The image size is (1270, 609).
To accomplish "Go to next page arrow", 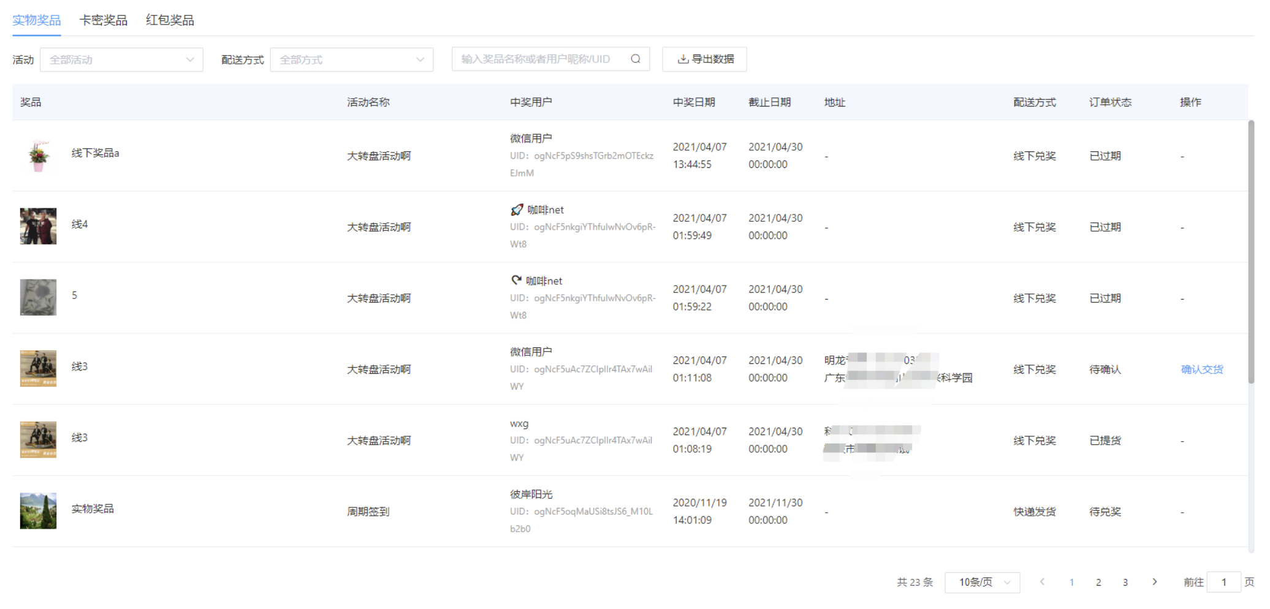I will [x=1154, y=582].
